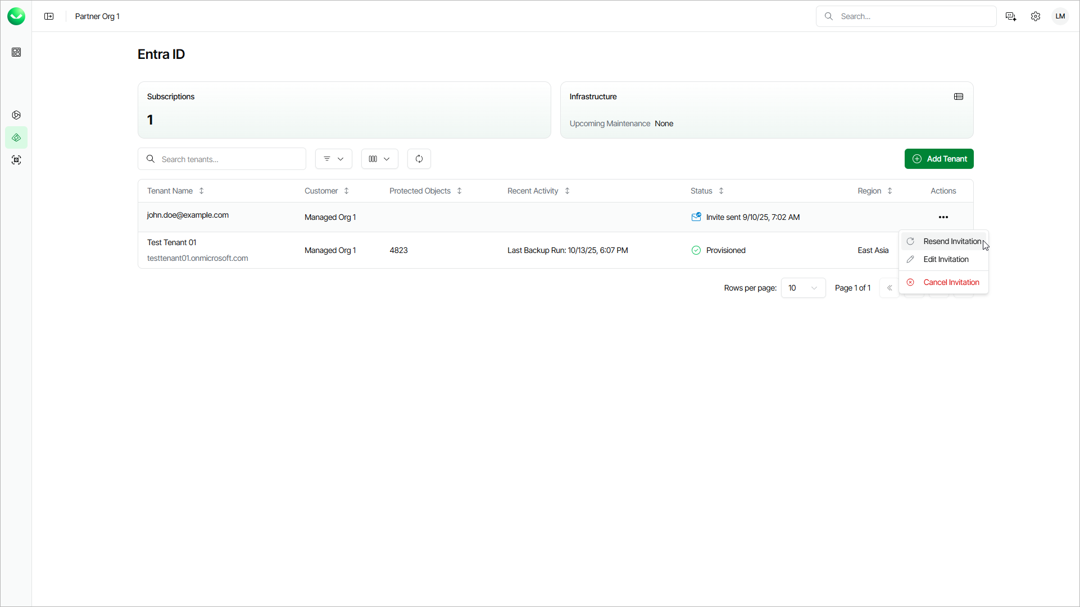Open the LM user avatar menu
The height and width of the screenshot is (607, 1080).
tap(1060, 16)
